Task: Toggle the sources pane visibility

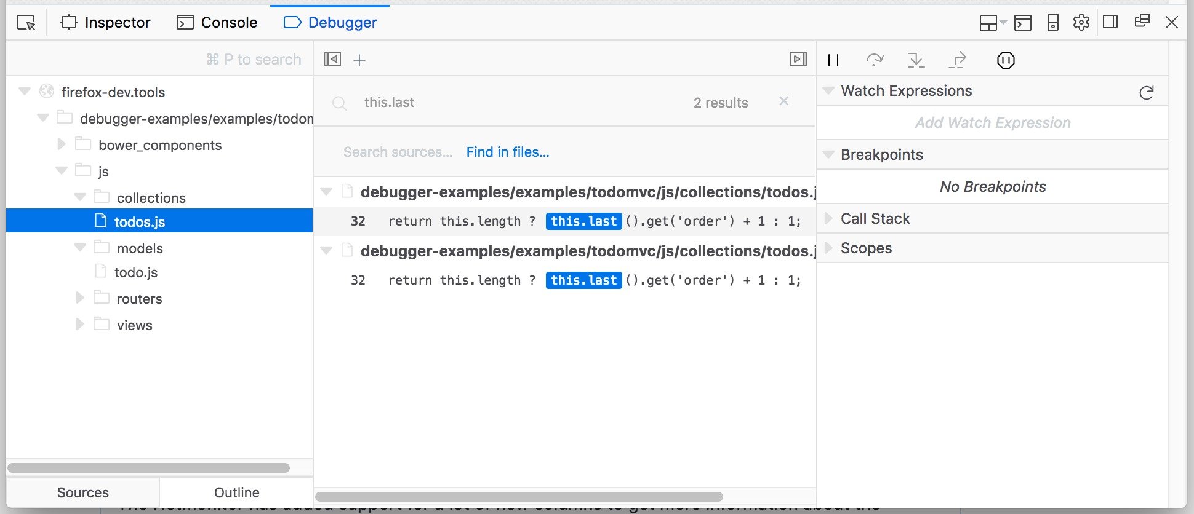Action: (x=332, y=59)
